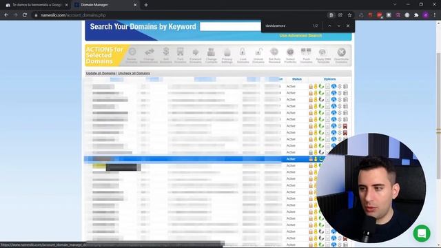Apply DNS Template to selected domains
This screenshot has height=248, width=441.
(323, 55)
